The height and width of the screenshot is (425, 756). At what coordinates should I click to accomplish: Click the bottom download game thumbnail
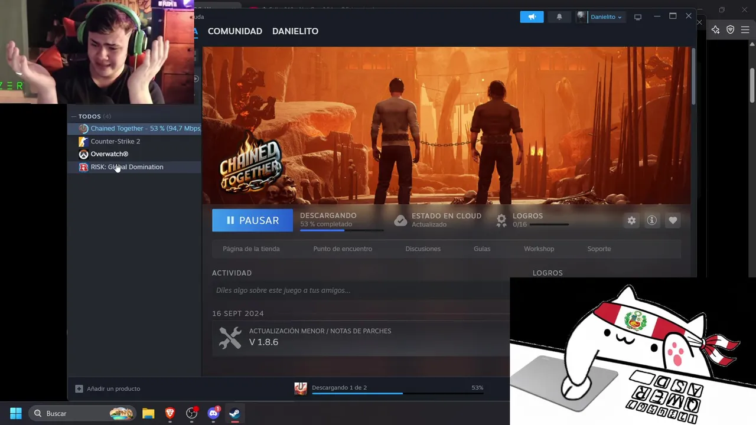coord(301,388)
